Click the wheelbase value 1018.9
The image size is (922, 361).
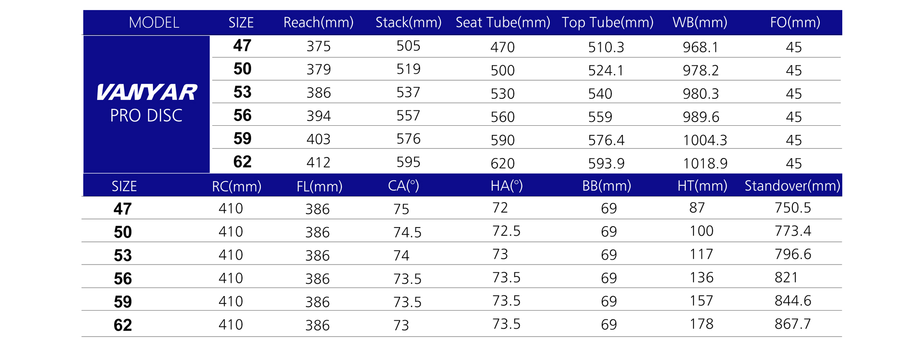click(x=705, y=164)
